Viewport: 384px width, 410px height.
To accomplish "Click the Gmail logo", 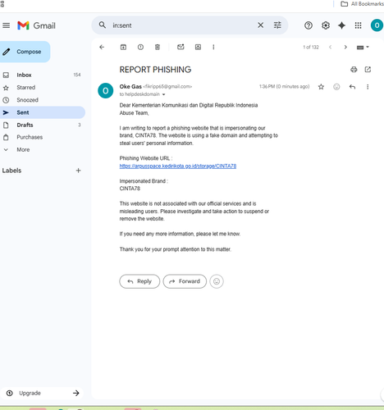I will point(36,25).
